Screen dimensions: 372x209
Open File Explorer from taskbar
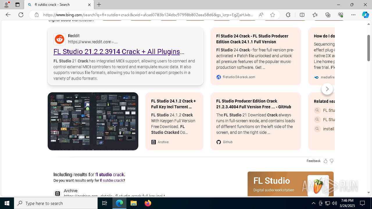tap(133, 203)
